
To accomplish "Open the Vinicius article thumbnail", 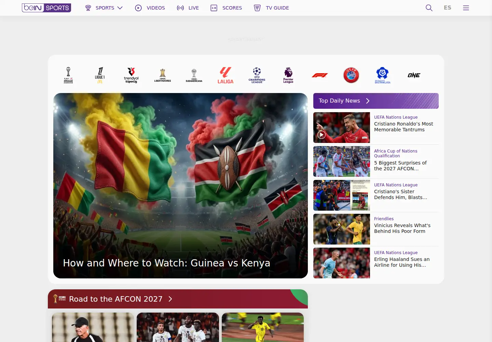I will [342, 229].
